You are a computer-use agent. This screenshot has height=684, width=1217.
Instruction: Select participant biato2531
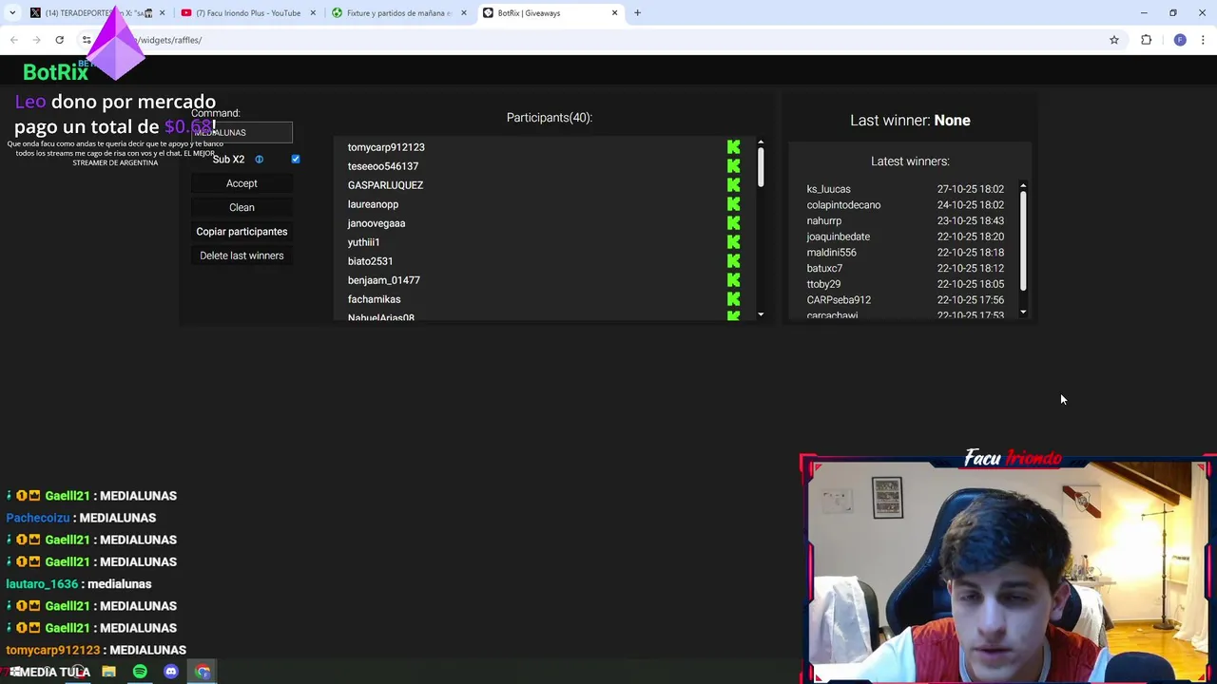click(370, 261)
